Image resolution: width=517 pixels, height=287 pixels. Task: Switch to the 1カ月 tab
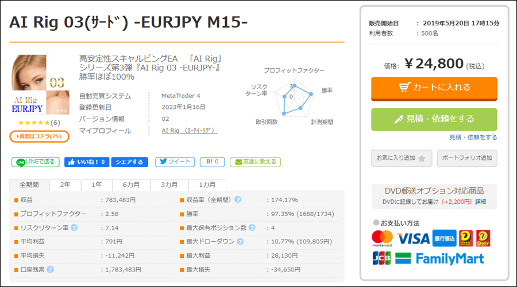pos(207,185)
